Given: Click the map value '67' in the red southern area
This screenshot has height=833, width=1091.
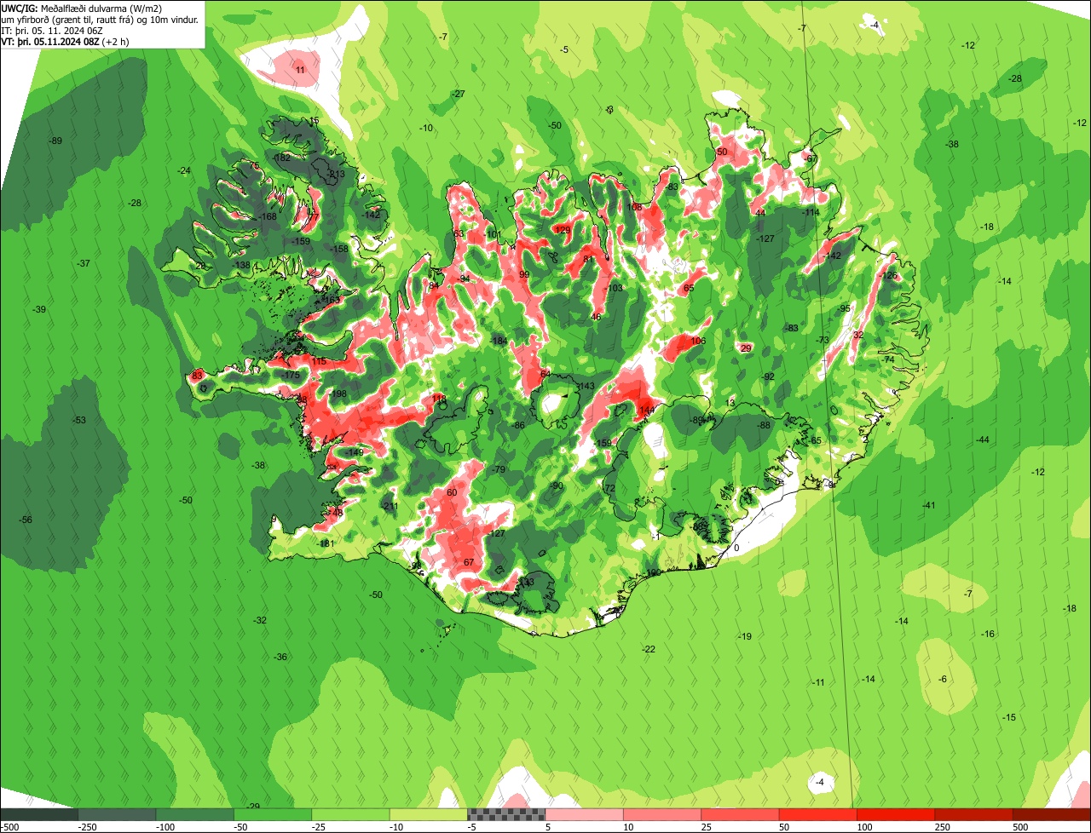Looking at the screenshot, I should (x=468, y=562).
